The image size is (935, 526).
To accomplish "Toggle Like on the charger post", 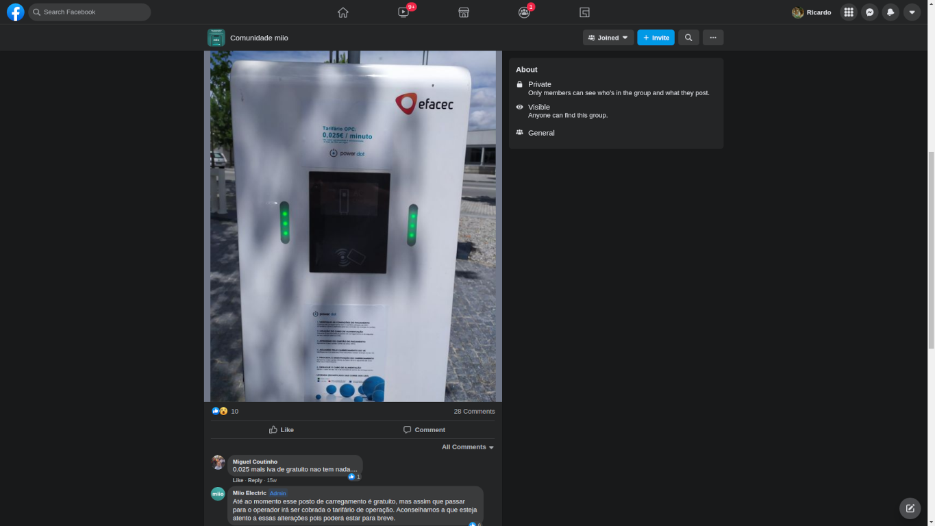I will (x=282, y=429).
